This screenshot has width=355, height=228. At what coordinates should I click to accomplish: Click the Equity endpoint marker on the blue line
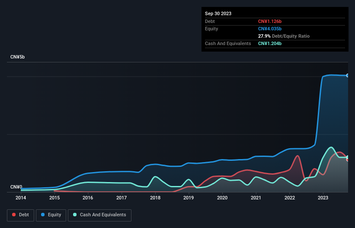pyautogui.click(x=348, y=75)
